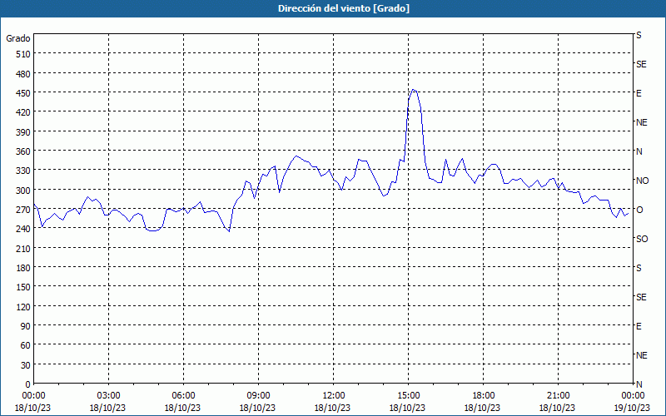Select the 60 degree axis label
Viewport: 666px width, 416px height.
26,345
